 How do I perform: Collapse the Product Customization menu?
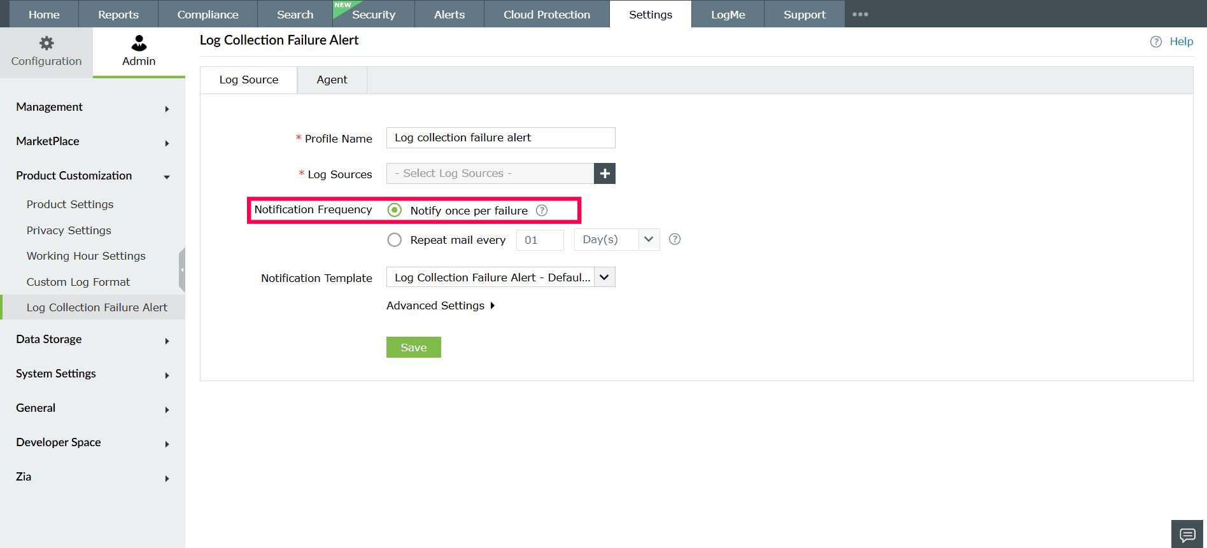(x=93, y=176)
